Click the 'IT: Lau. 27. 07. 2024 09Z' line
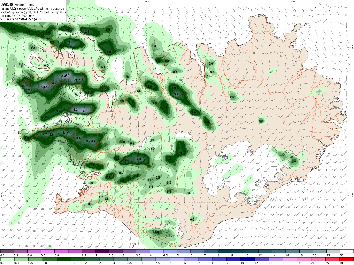This screenshot has width=354, height=265. [x=17, y=16]
